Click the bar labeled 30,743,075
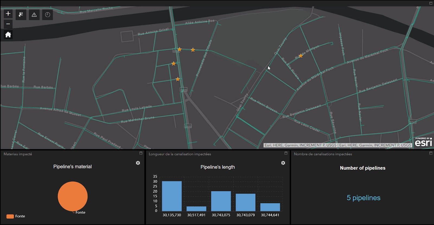 221,201
